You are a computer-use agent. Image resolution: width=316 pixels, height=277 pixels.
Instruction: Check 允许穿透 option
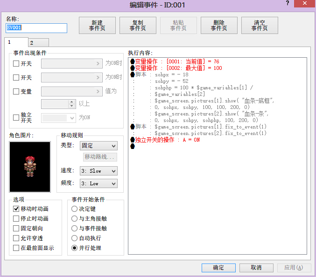click(x=16, y=238)
